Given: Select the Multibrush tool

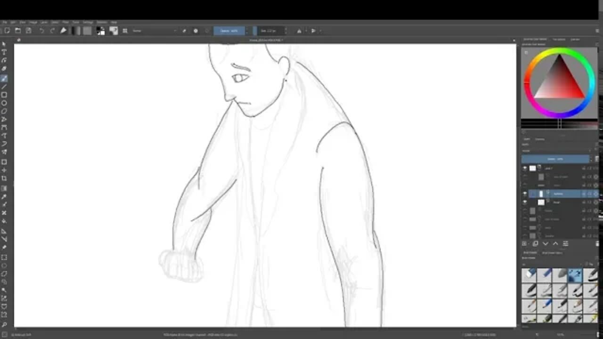Looking at the screenshot, I should coord(4,152).
